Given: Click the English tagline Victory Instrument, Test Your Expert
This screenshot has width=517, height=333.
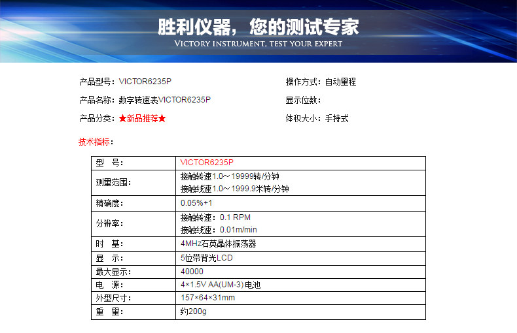Looking at the screenshot, I should [x=258, y=44].
